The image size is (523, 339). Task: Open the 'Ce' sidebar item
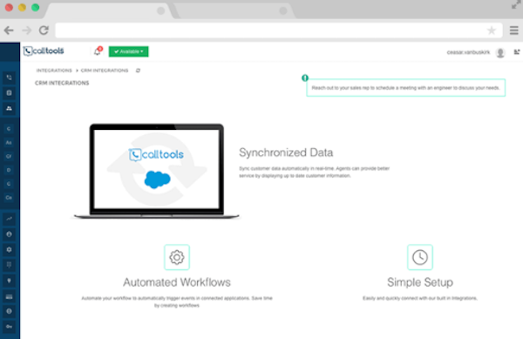tap(9, 197)
